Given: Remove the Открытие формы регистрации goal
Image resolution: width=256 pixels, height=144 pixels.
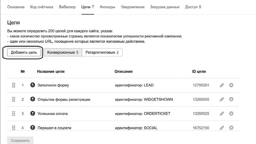Looking at the screenshot, I should 231,99.
